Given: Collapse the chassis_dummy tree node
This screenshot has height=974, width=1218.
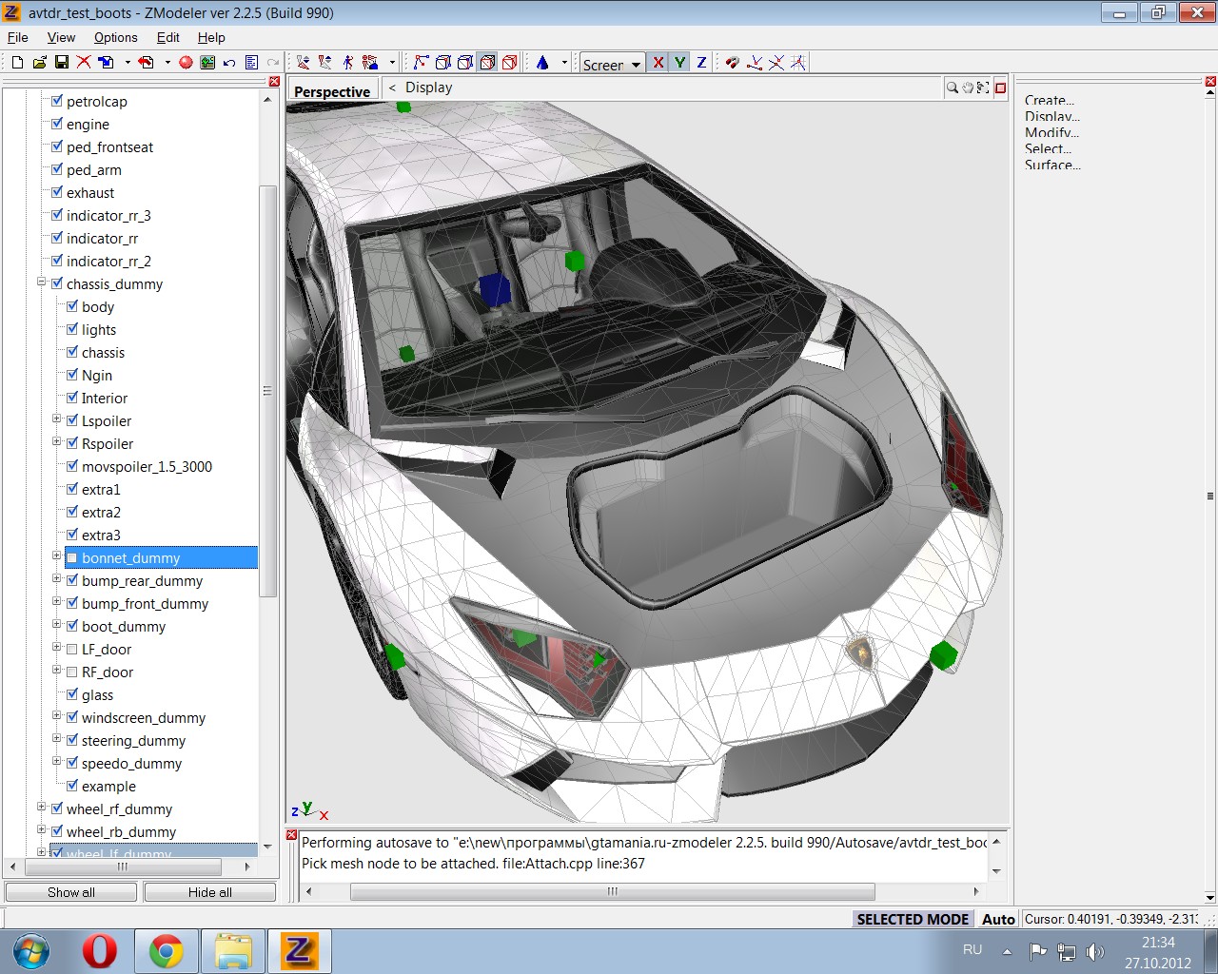Looking at the screenshot, I should [x=41, y=282].
